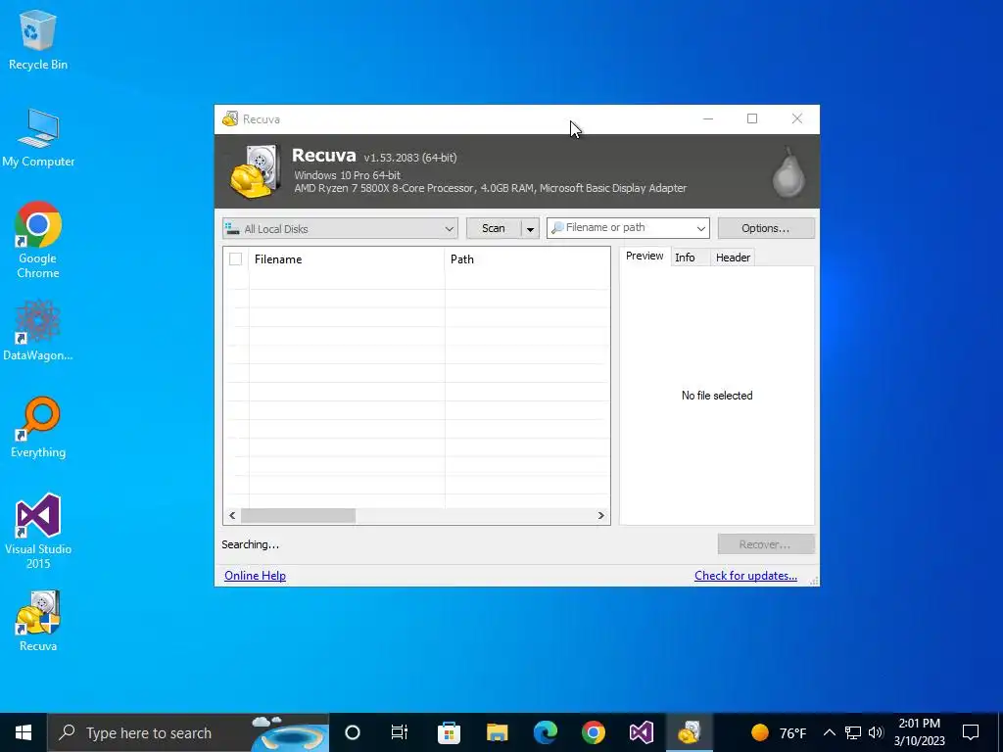Open File Explorer from taskbar
The height and width of the screenshot is (752, 1003).
(x=497, y=732)
